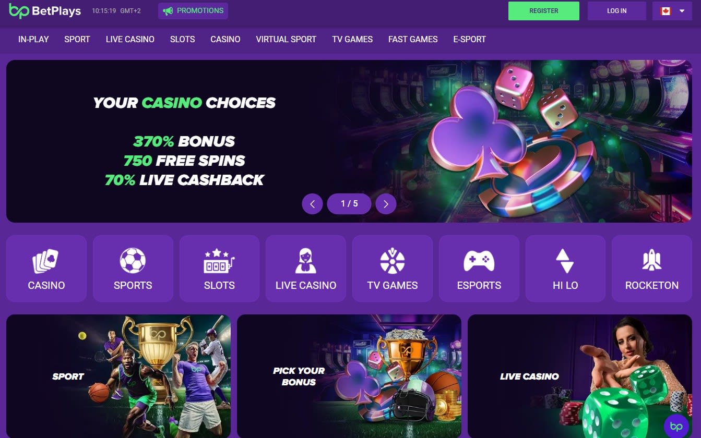Open the Pick Your Bonus promo card
701x438 pixels.
(349, 376)
